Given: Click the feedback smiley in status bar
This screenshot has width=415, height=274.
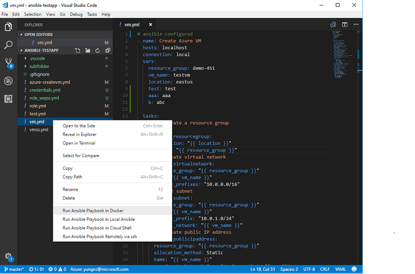Looking at the screenshot, I should click(354, 269).
